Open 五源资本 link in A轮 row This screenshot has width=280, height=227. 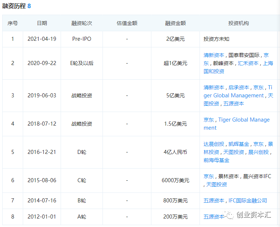[214, 217]
